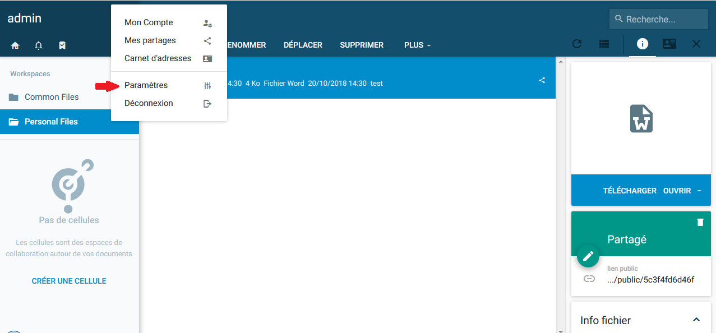This screenshot has width=716, height=333.
Task: Delete the shared link with trash icon
Action: click(700, 223)
